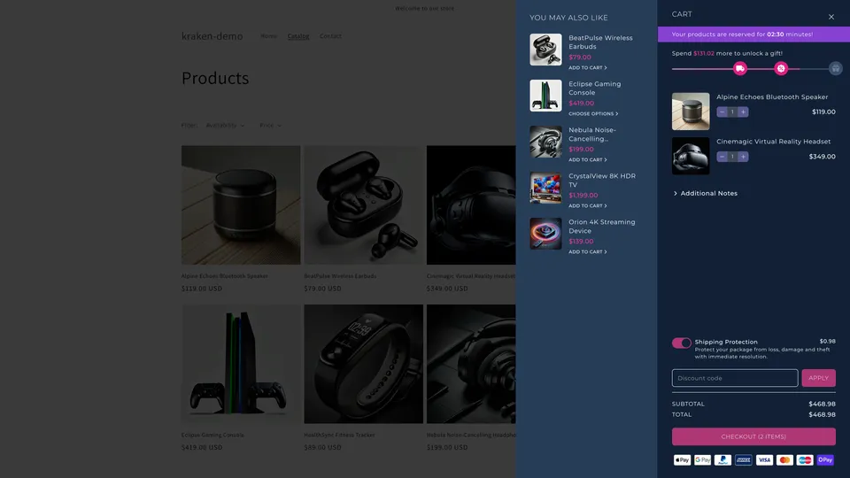Open the Catalog menu item
This screenshot has width=850, height=478.
[298, 36]
